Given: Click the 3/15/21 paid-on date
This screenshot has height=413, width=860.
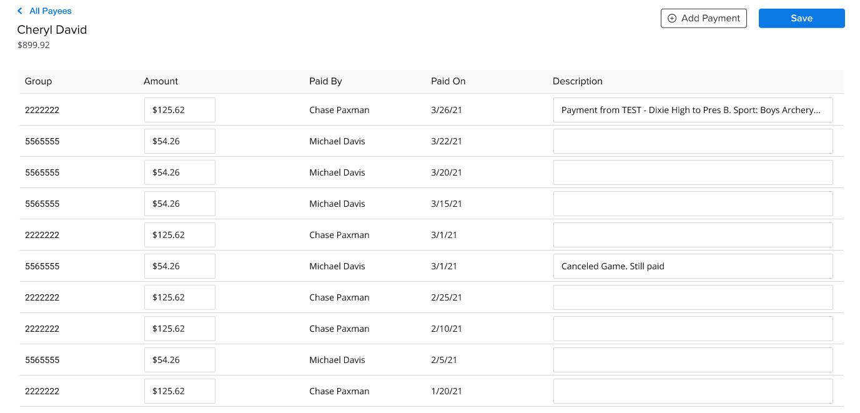Looking at the screenshot, I should coord(447,204).
